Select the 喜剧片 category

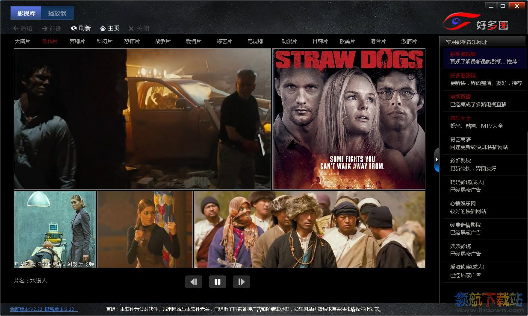[77, 41]
